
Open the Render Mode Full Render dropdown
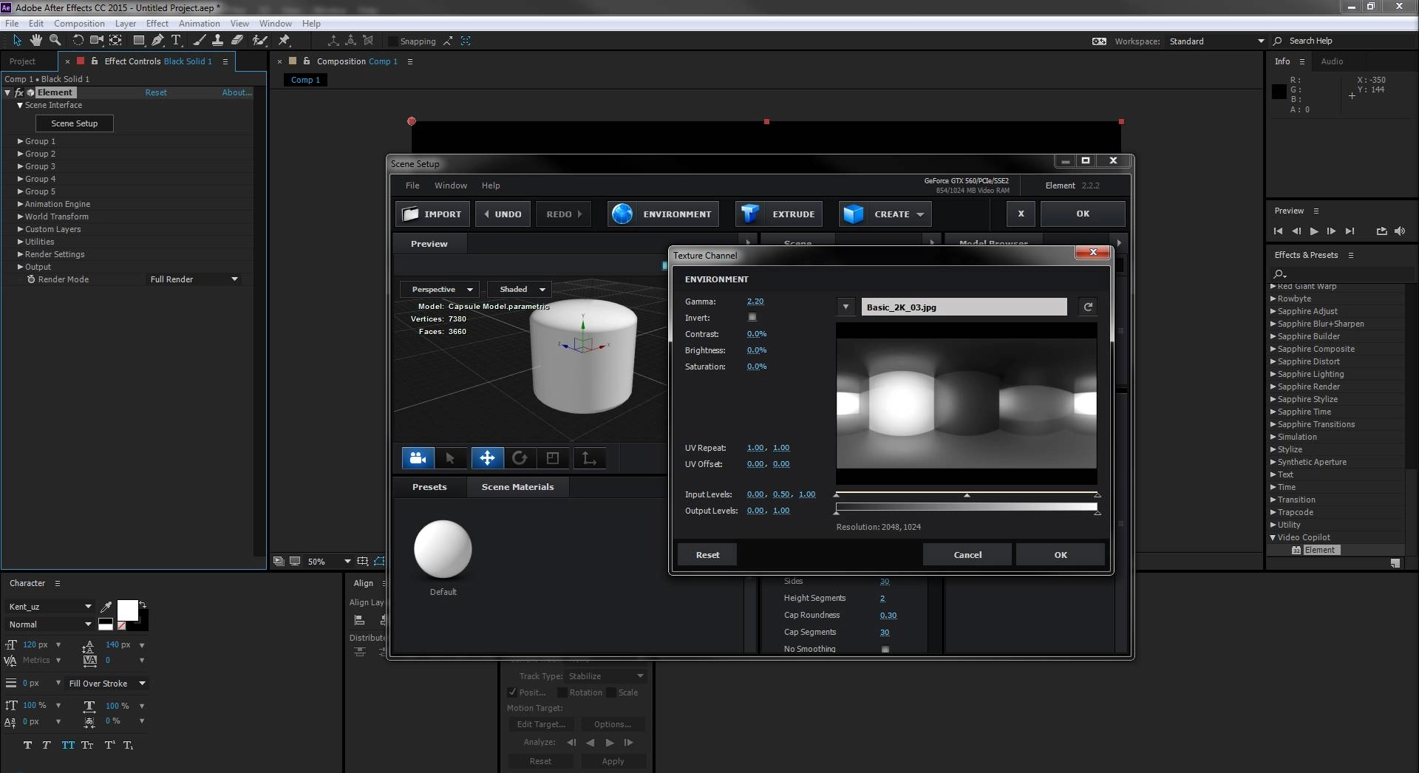click(x=194, y=279)
